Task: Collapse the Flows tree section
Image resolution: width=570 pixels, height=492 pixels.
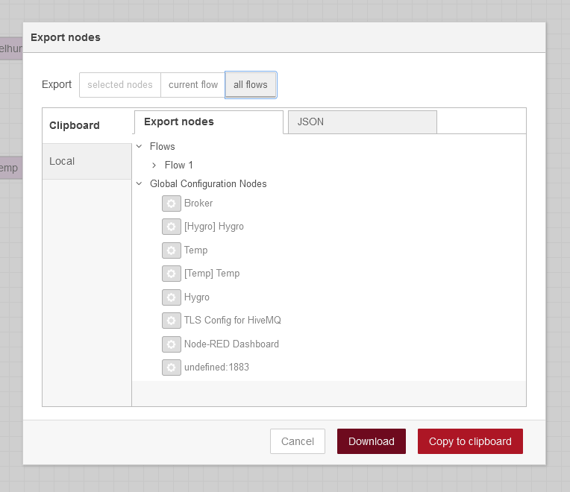Action: click(x=140, y=147)
